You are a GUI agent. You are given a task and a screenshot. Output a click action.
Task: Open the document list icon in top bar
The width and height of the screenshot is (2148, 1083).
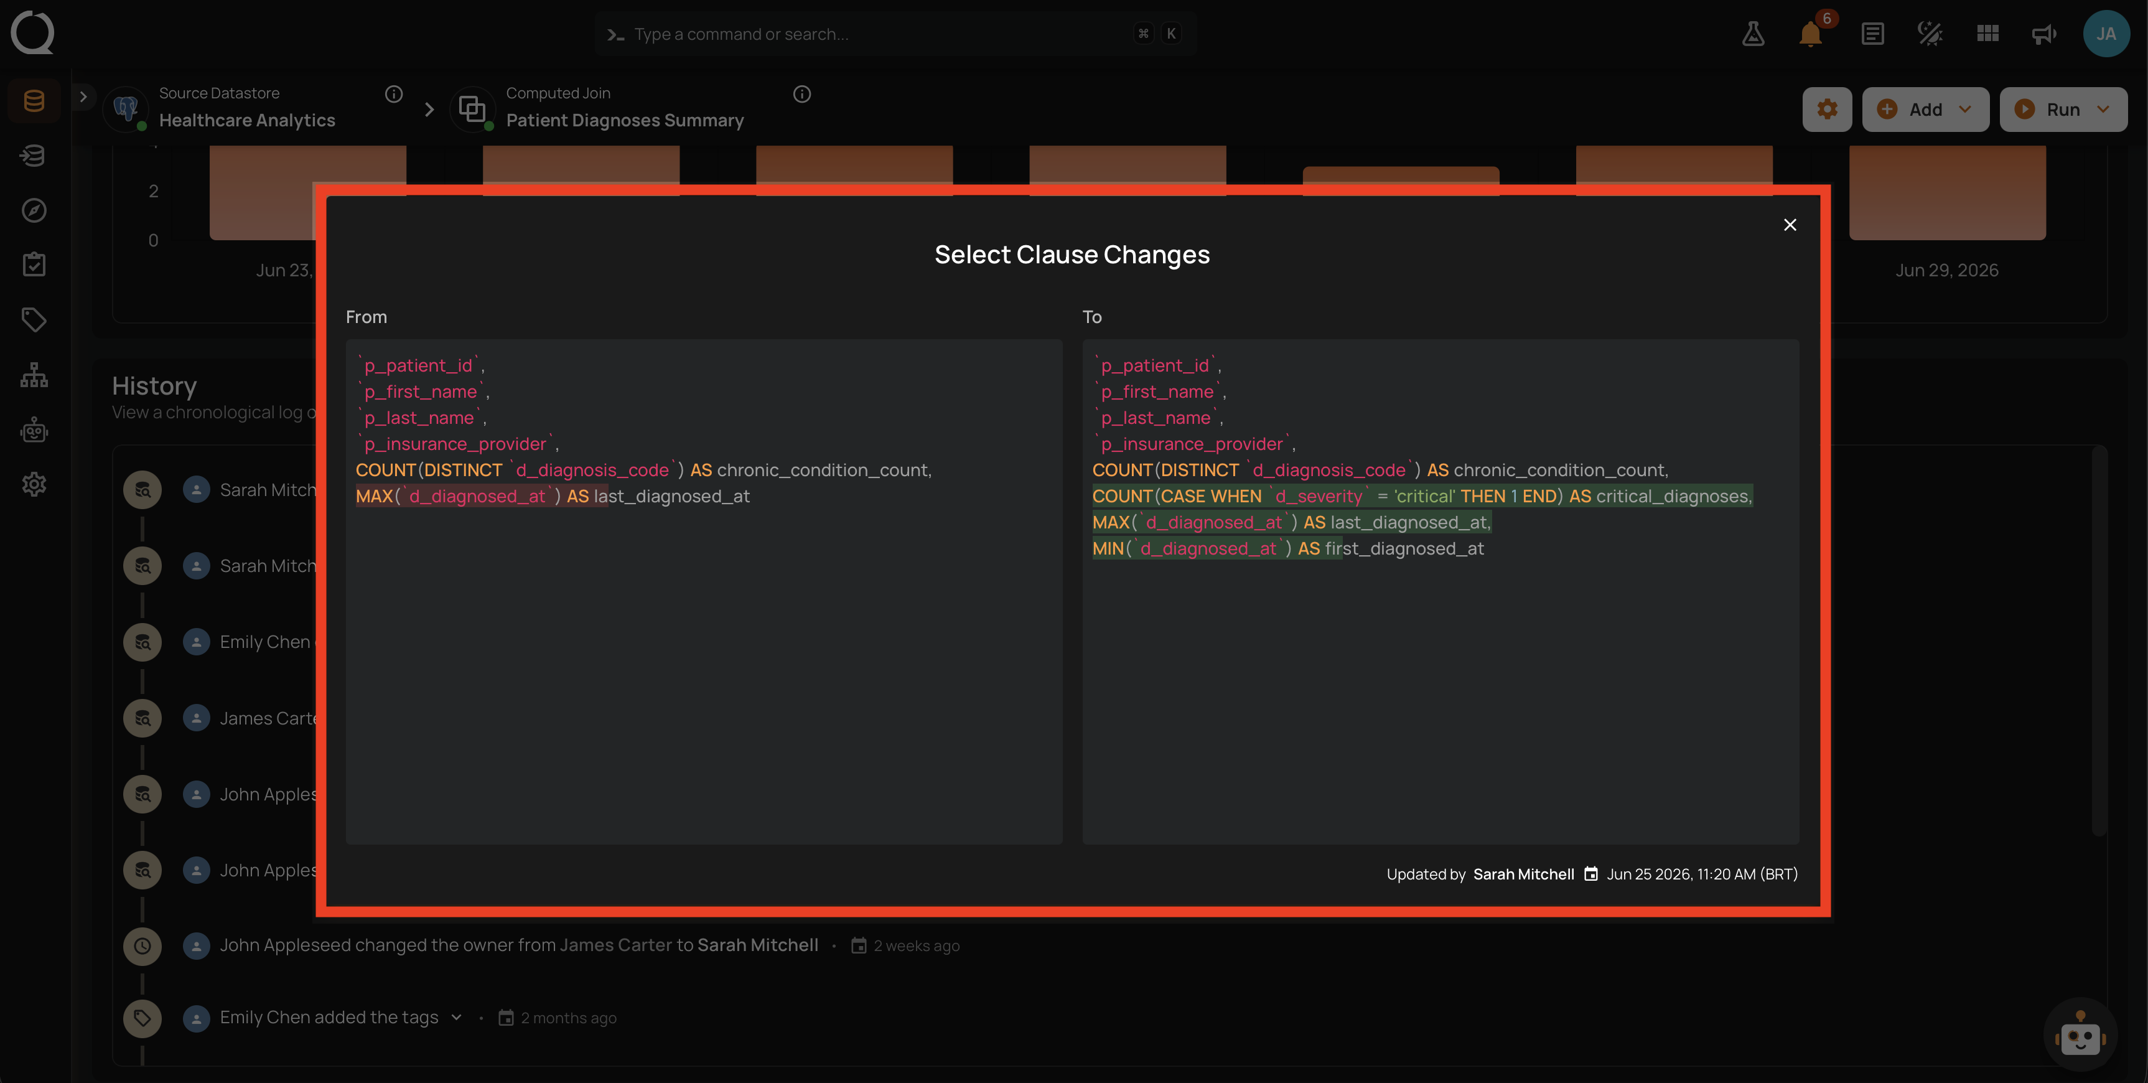[1873, 34]
